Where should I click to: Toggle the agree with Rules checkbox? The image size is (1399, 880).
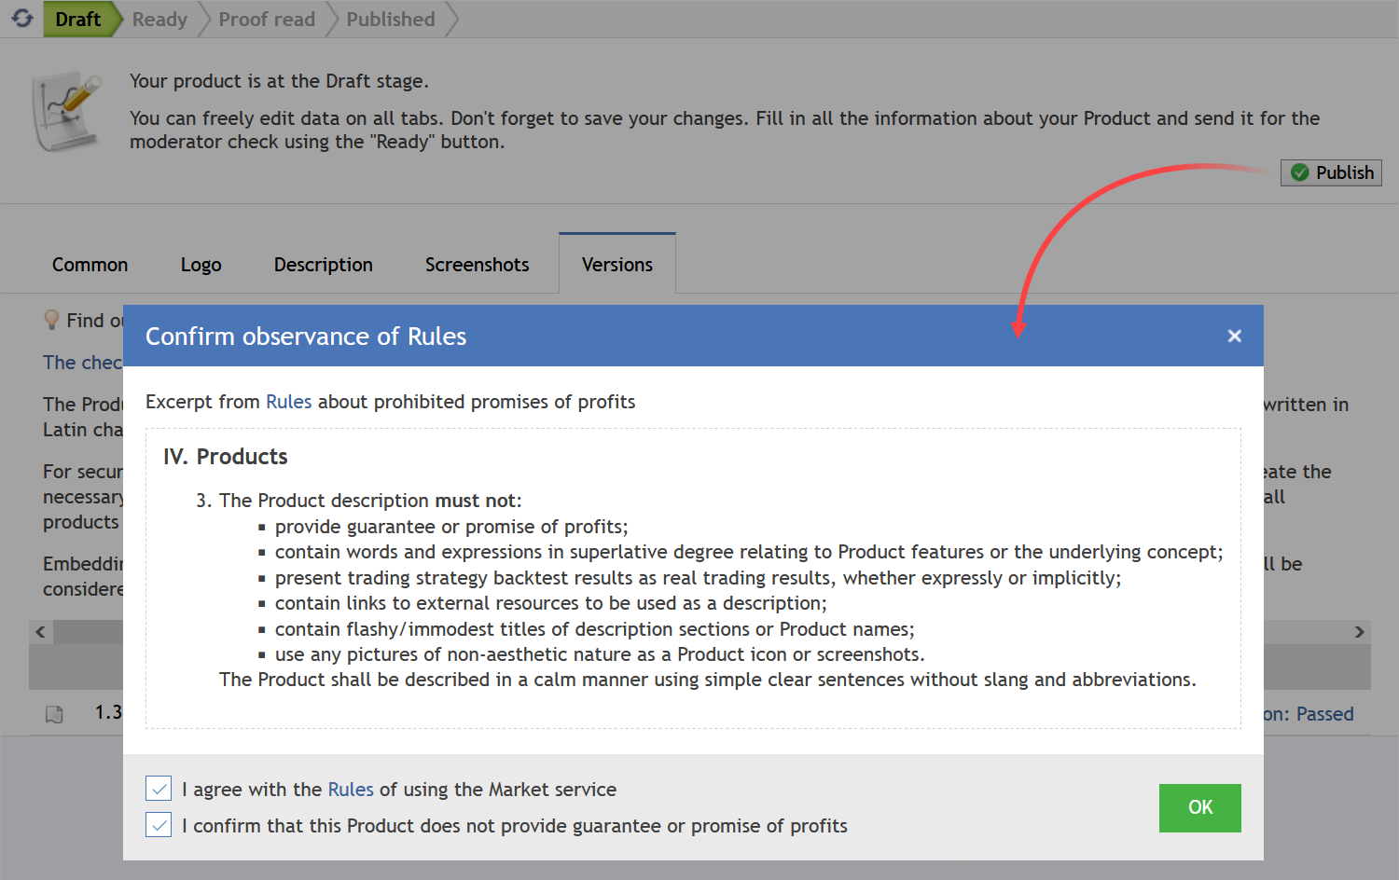coord(159,789)
